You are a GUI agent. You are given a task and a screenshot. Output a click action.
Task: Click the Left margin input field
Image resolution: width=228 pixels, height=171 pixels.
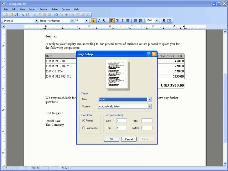121,121
